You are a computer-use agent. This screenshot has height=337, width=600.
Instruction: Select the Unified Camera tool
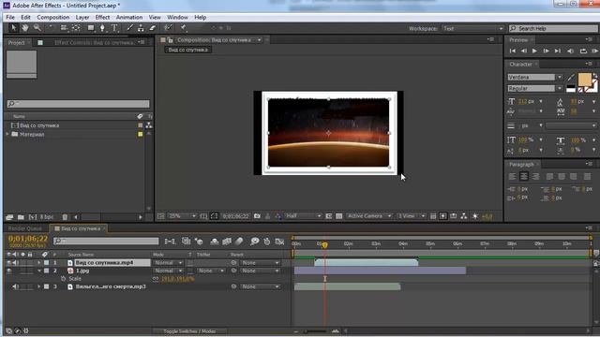click(64, 27)
